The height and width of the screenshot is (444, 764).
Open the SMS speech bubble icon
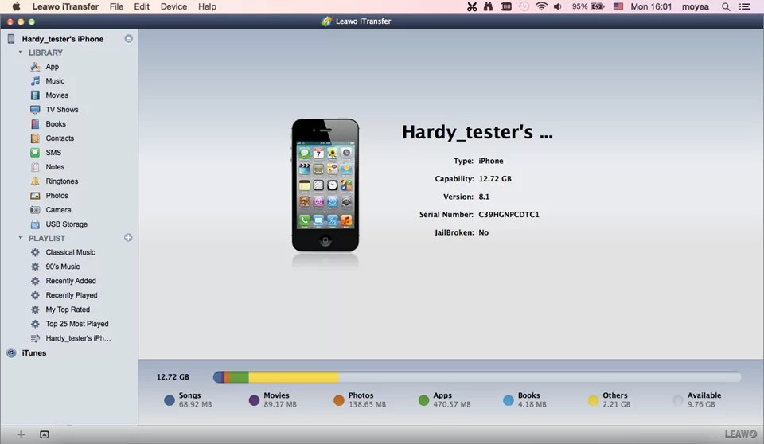click(x=35, y=153)
